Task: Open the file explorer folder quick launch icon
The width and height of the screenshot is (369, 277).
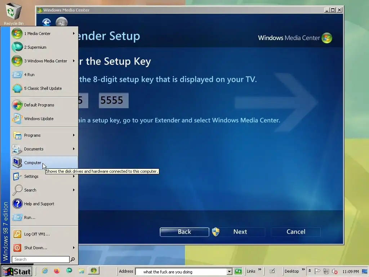Action: tap(81, 271)
